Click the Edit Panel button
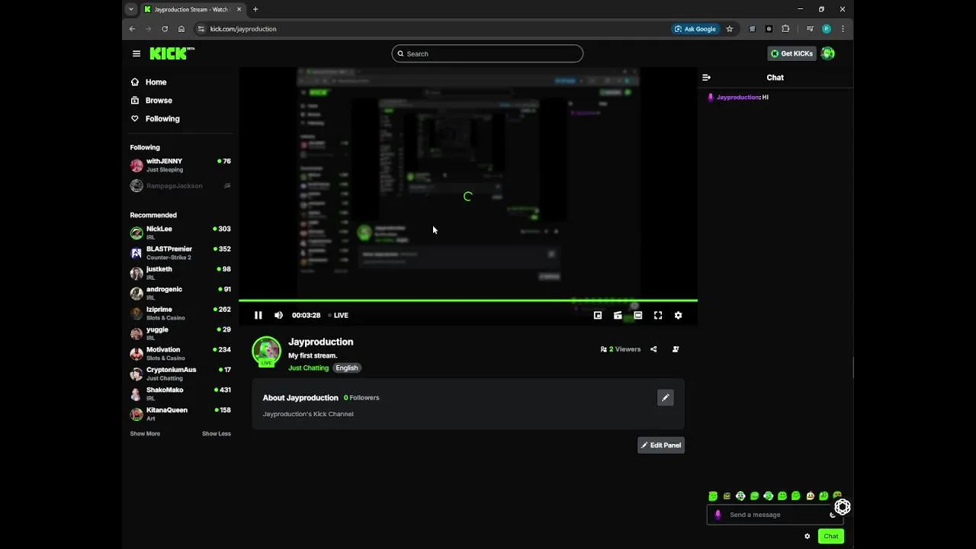Viewport: 976px width, 549px height. pos(661,445)
